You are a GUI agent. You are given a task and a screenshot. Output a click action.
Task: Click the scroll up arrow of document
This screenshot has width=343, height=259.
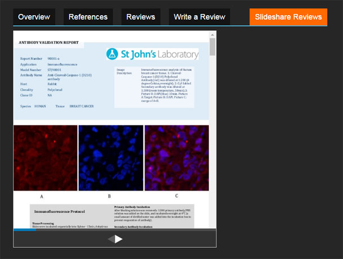coord(213,35)
